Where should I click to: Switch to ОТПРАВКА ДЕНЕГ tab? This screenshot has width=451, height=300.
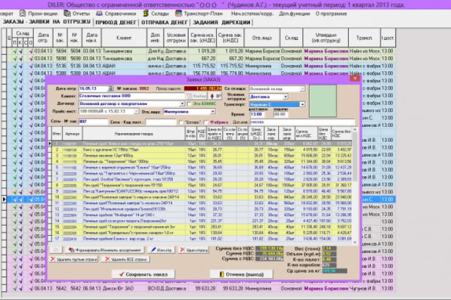pyautogui.click(x=165, y=22)
